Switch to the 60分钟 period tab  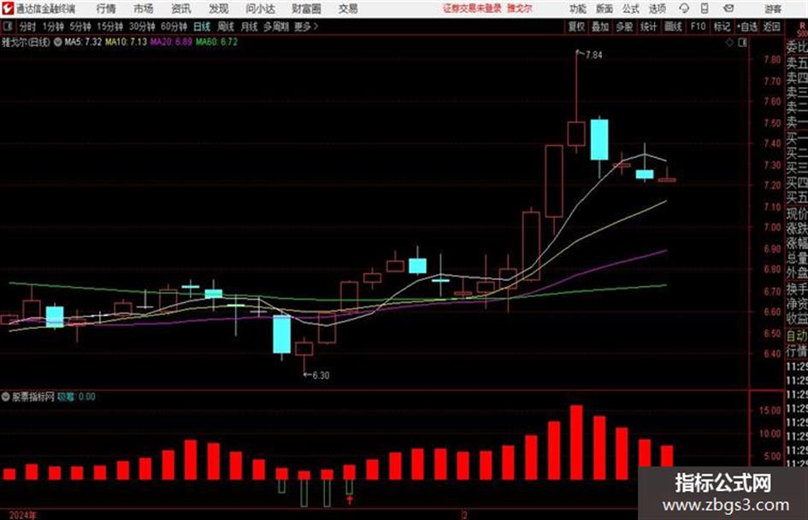pyautogui.click(x=174, y=26)
